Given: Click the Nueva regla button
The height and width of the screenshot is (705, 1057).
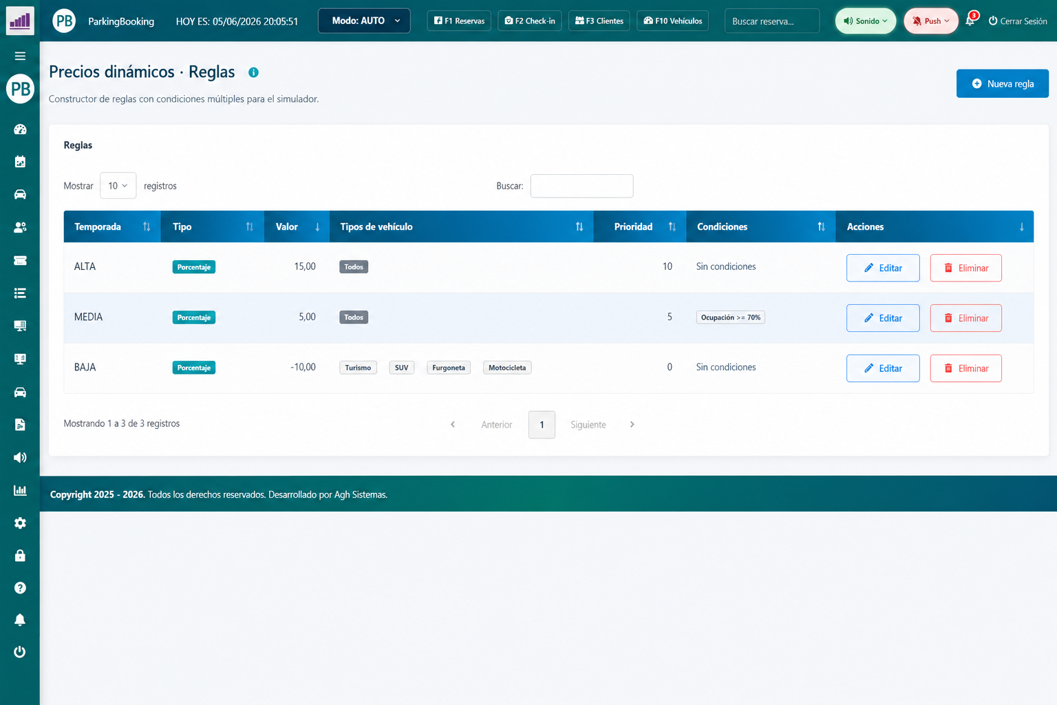Looking at the screenshot, I should click(1002, 83).
